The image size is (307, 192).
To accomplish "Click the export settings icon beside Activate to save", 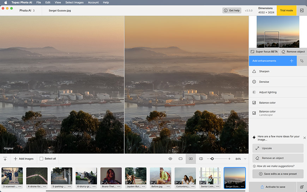I will (x=302, y=187).
